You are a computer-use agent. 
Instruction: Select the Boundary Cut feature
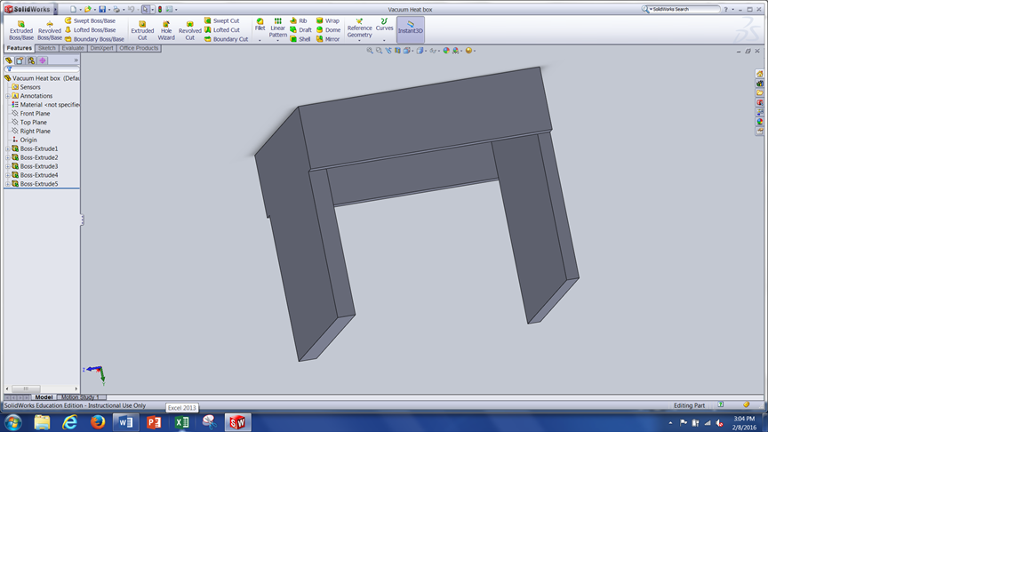point(226,39)
